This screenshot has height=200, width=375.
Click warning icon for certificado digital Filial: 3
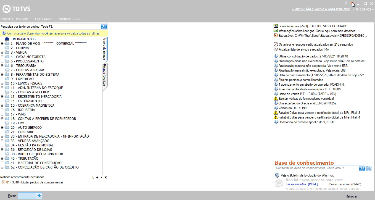(276, 112)
